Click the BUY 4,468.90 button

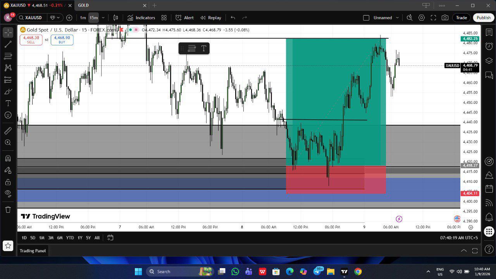pyautogui.click(x=62, y=40)
